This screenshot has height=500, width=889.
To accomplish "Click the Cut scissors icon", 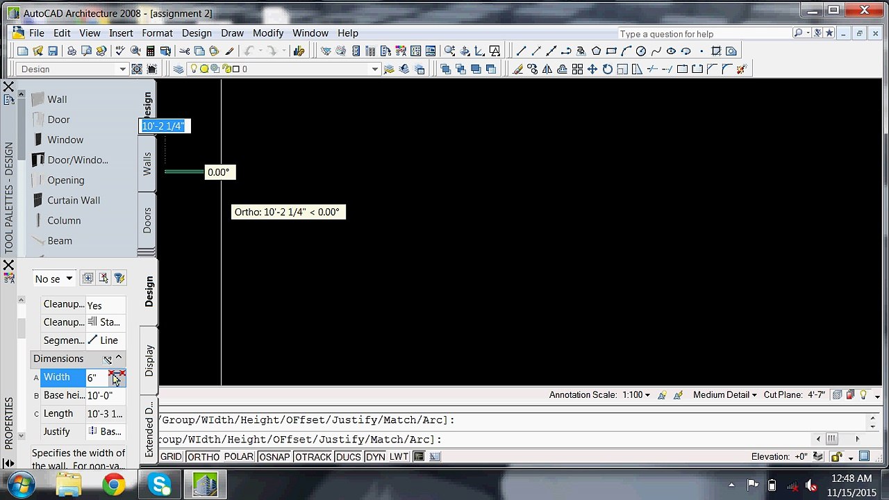I will pyautogui.click(x=184, y=51).
